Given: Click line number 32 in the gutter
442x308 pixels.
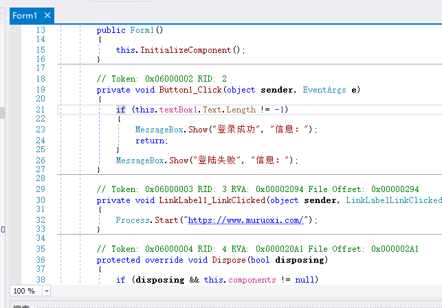Looking at the screenshot, I should pyautogui.click(x=41, y=220).
